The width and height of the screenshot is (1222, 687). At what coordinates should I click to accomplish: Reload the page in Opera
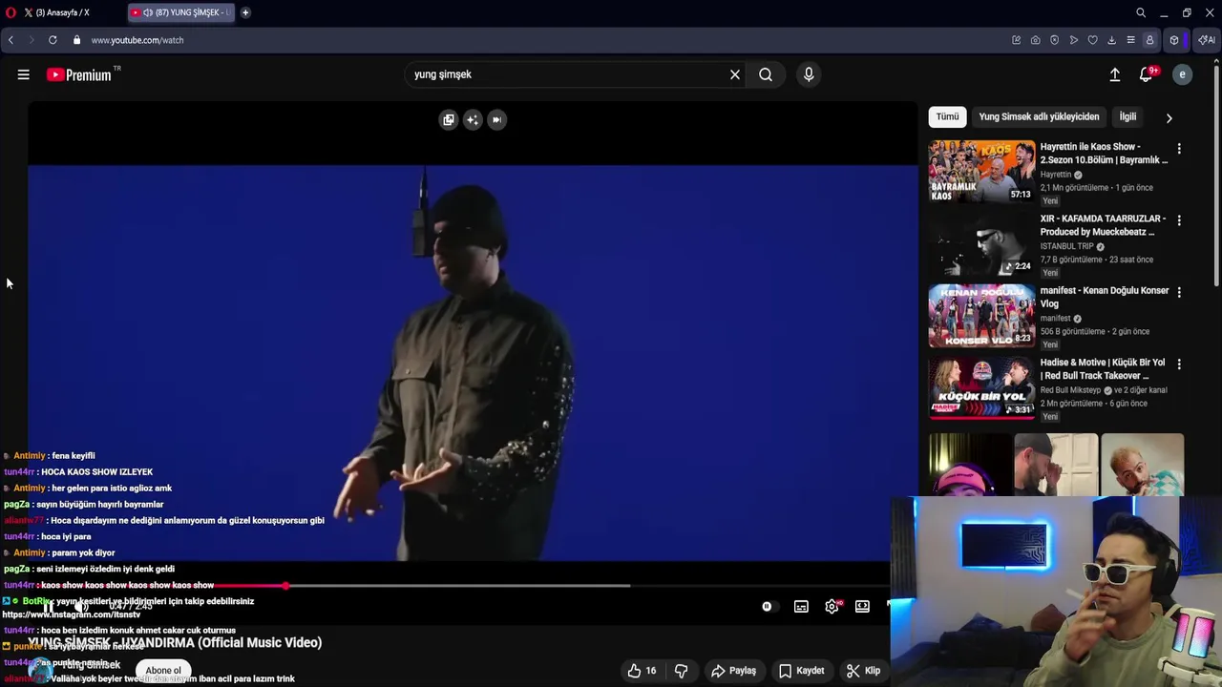53,40
